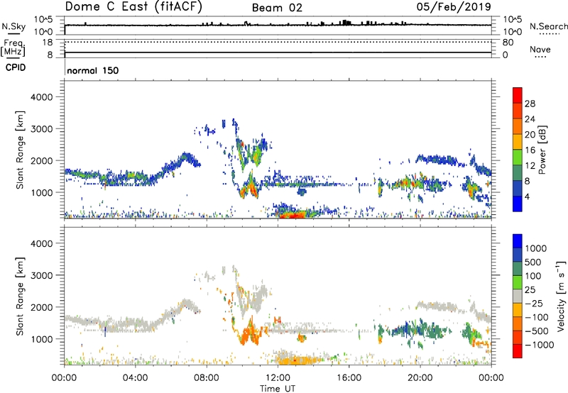Image resolution: width=568 pixels, height=393 pixels.
Task: Click the "Velocity [m s⁻¹]" color bar title
Action: pyautogui.click(x=561, y=296)
